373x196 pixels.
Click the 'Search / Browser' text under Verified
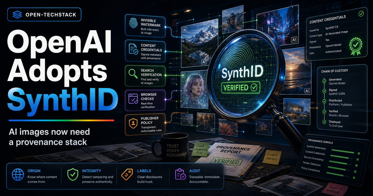(338, 116)
